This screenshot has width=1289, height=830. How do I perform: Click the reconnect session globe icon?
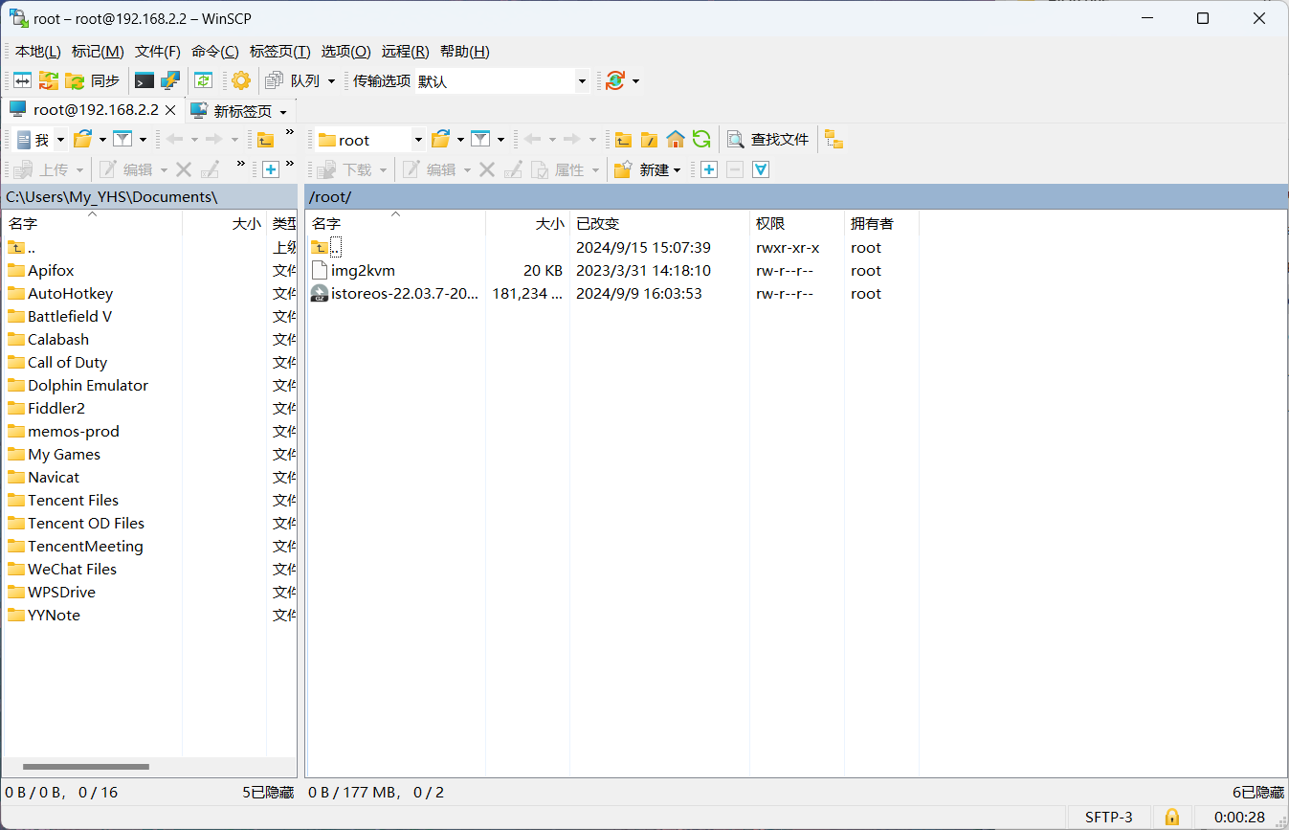pyautogui.click(x=615, y=81)
